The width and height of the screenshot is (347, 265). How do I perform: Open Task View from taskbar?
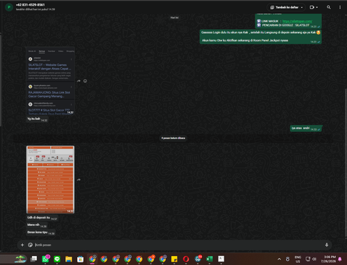coord(34,259)
